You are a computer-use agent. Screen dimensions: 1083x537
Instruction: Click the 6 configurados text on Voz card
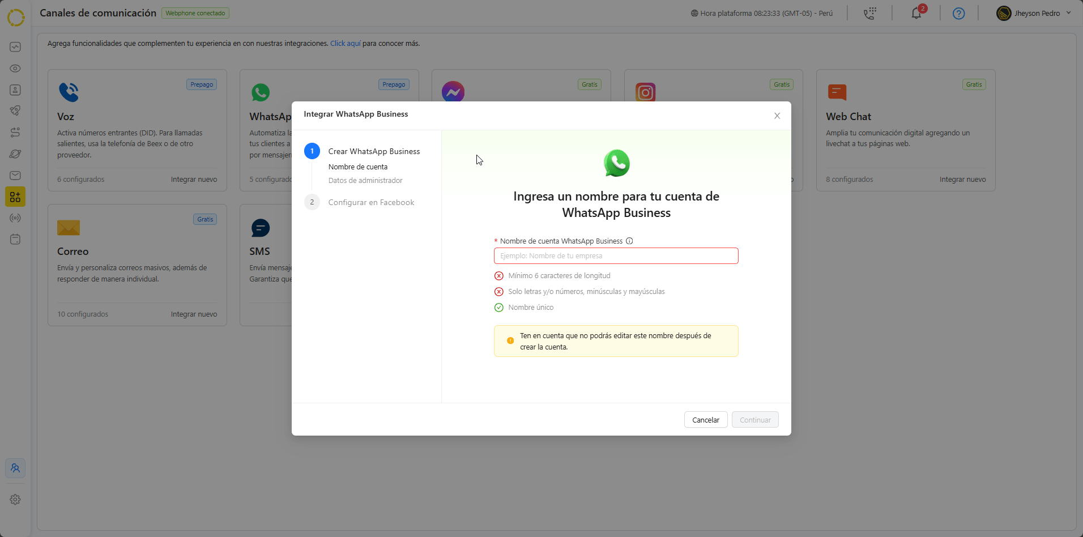[x=81, y=180]
